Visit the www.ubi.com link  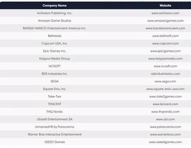click(x=165, y=119)
